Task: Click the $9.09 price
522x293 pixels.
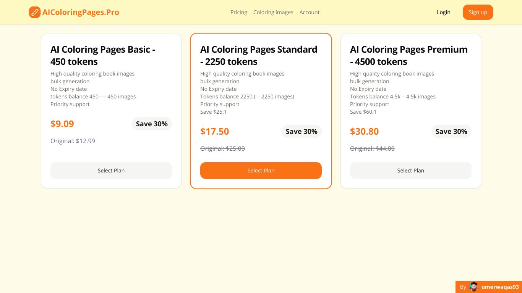Action: [x=62, y=124]
